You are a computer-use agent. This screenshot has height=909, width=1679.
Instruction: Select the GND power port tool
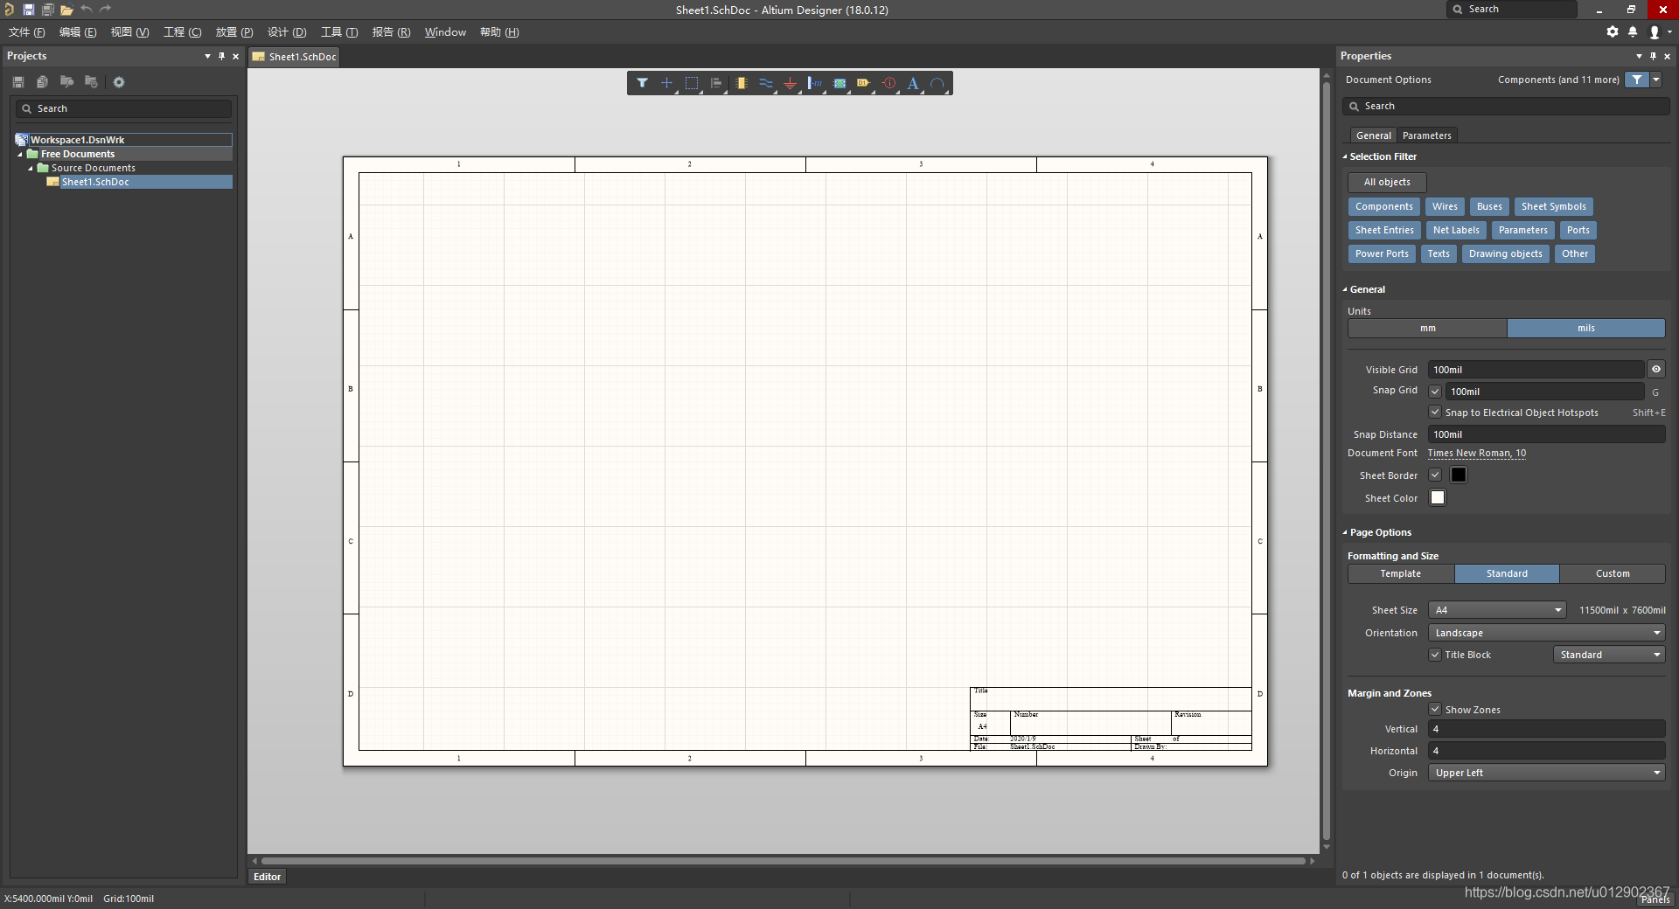(x=790, y=83)
